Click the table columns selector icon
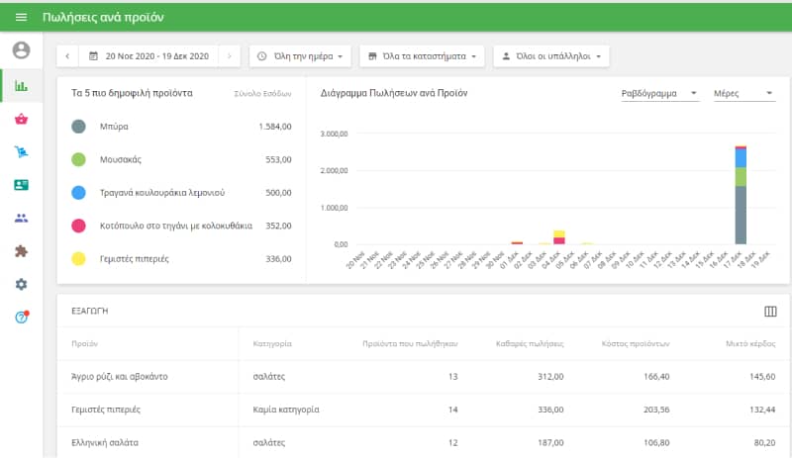Image resolution: width=792 pixels, height=458 pixels. coord(770,312)
